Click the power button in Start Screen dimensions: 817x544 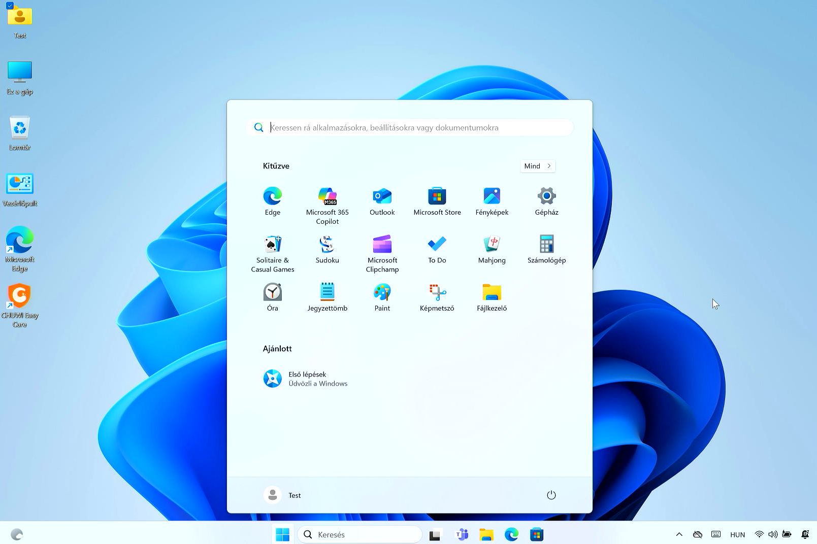[551, 495]
